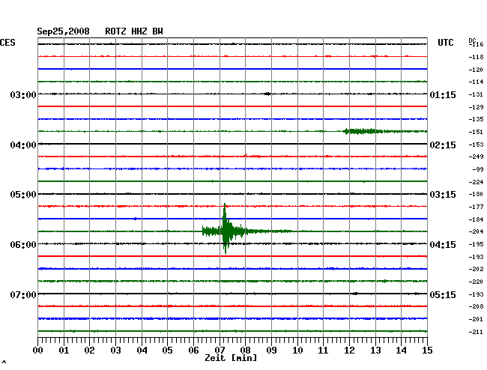
Task: Select DC offset value -249
Action: (x=476, y=157)
